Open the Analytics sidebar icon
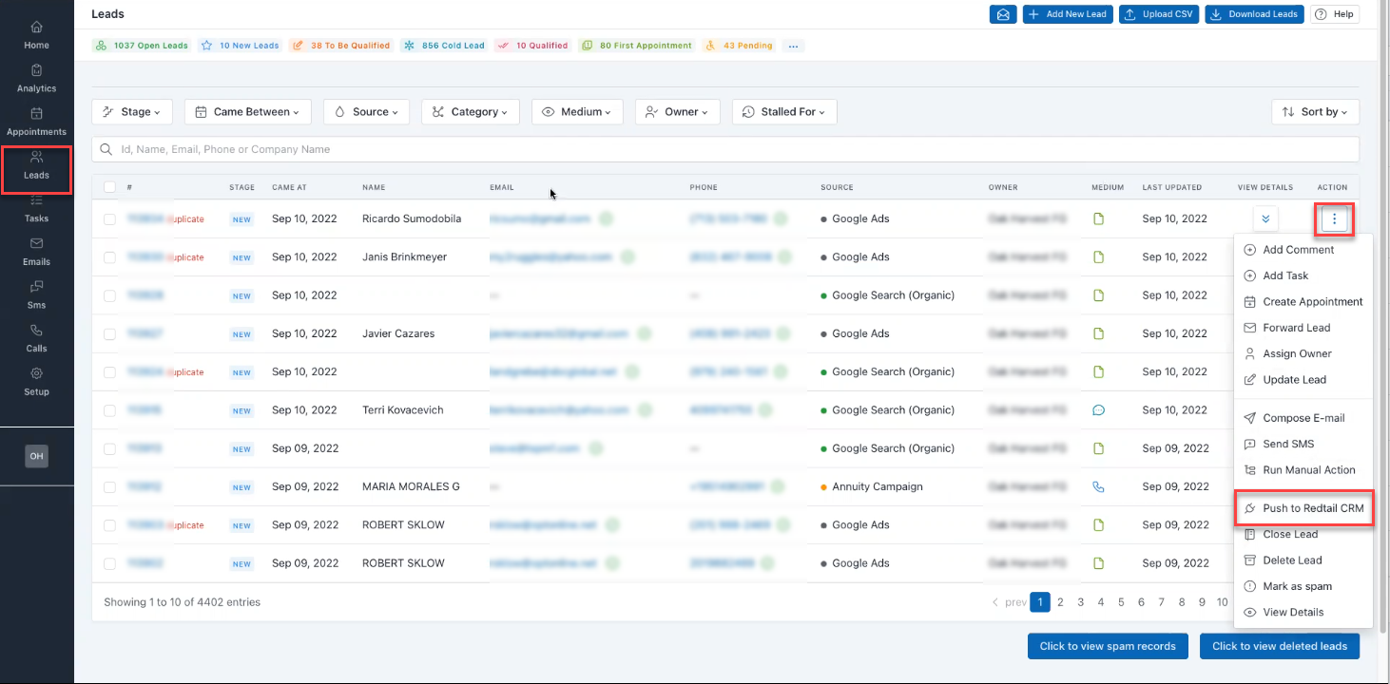Screen dimensions: 1390x684 tap(36, 78)
